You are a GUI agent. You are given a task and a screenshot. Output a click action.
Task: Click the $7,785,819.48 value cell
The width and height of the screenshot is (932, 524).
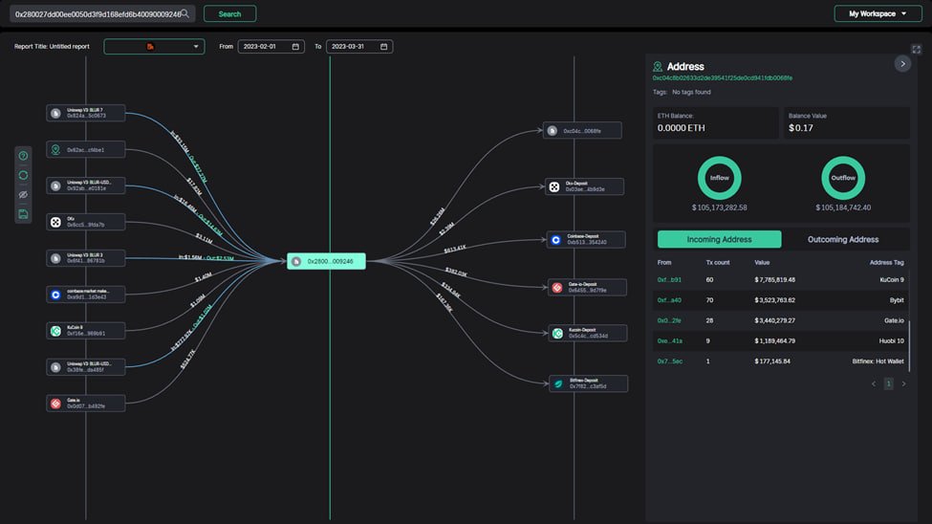[774, 279]
